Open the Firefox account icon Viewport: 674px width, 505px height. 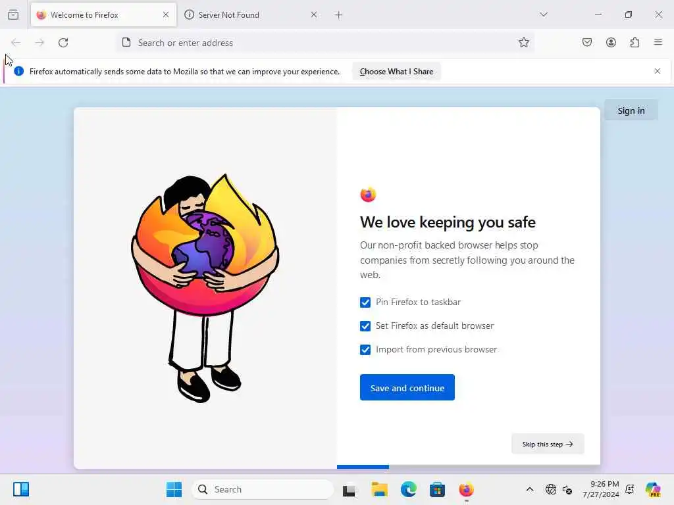point(611,42)
